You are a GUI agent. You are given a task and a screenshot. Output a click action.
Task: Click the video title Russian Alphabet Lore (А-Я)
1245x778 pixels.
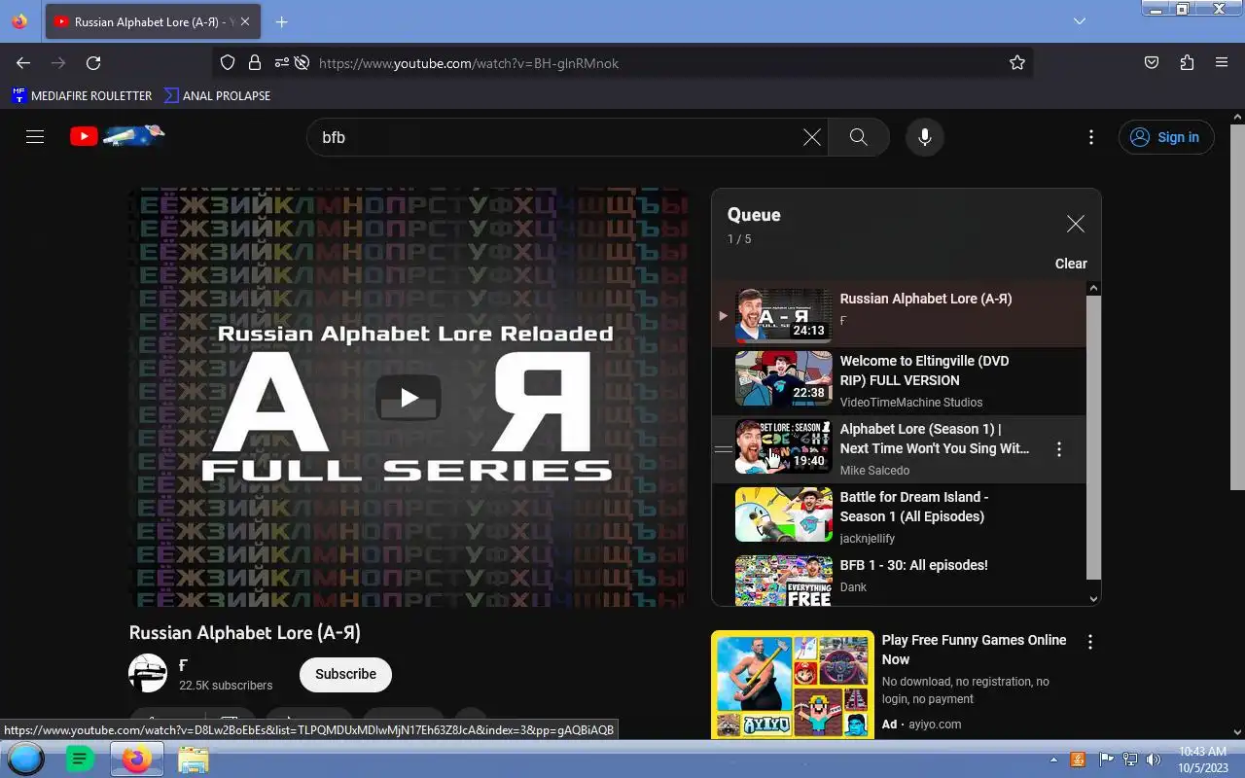click(245, 633)
